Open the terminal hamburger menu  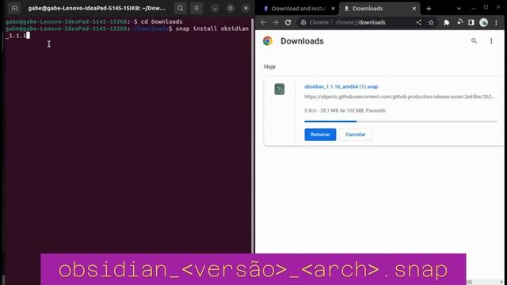(x=196, y=9)
